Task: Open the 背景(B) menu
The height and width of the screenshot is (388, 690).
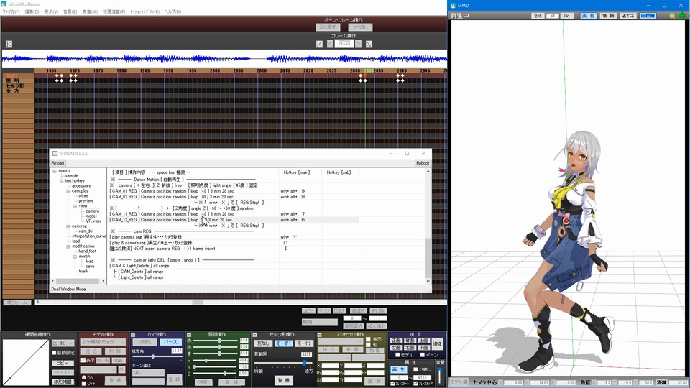Action: point(70,12)
